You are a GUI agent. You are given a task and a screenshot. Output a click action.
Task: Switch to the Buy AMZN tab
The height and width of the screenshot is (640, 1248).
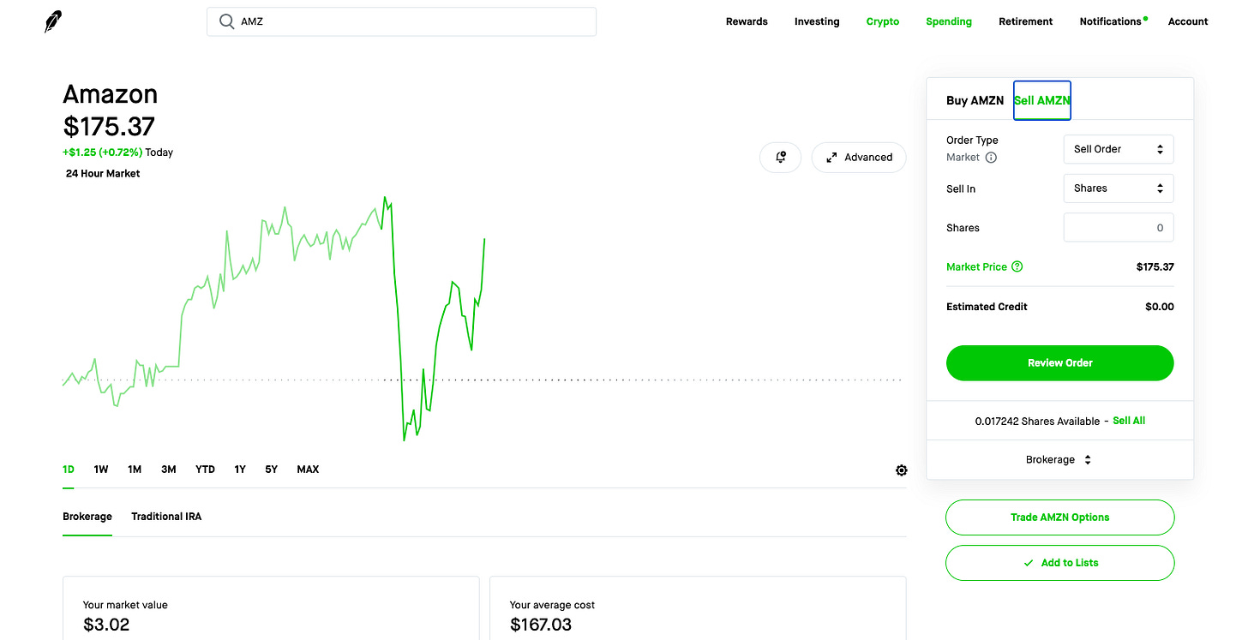coord(975,100)
